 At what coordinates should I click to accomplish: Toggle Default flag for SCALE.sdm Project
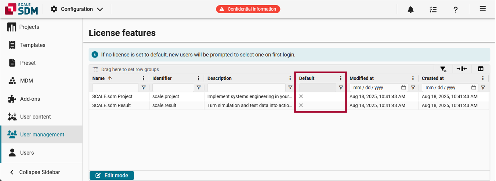pyautogui.click(x=301, y=96)
